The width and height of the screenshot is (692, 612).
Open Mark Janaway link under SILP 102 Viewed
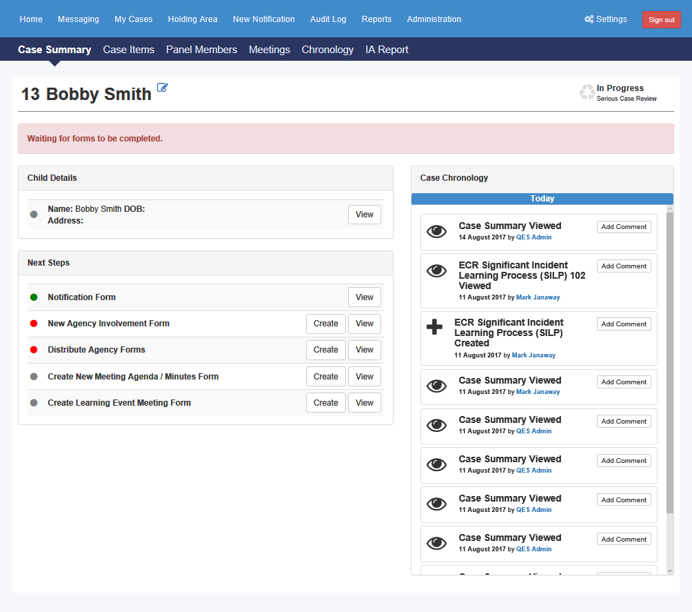coord(538,297)
